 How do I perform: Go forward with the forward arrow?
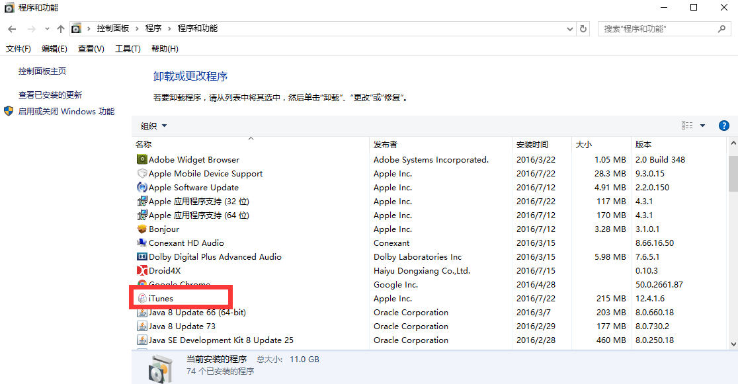(32, 29)
